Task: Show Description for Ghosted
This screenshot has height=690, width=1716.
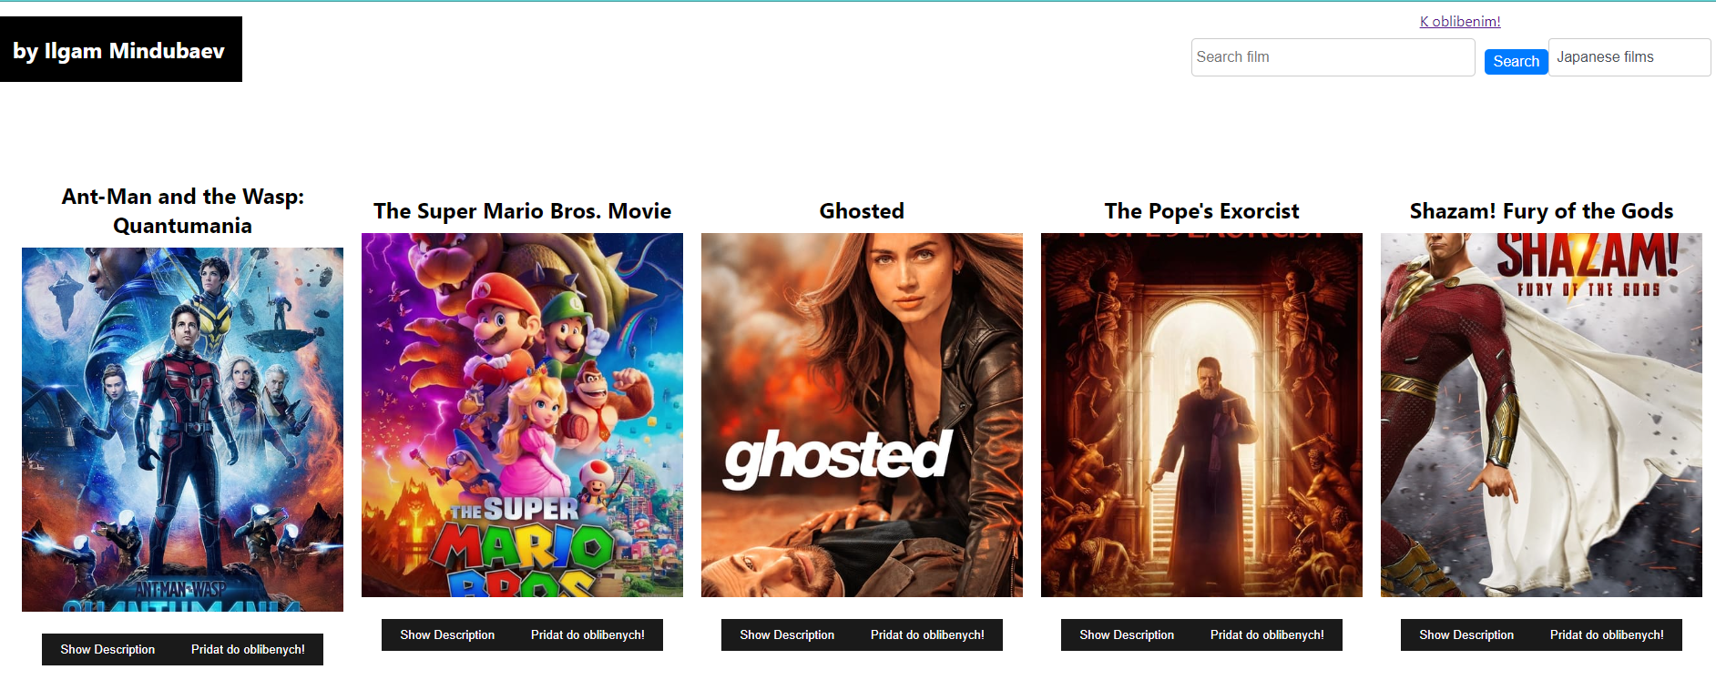Action: (787, 634)
